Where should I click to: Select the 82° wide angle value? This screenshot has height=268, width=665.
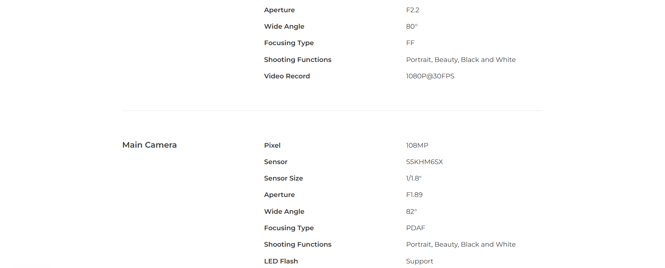(411, 212)
